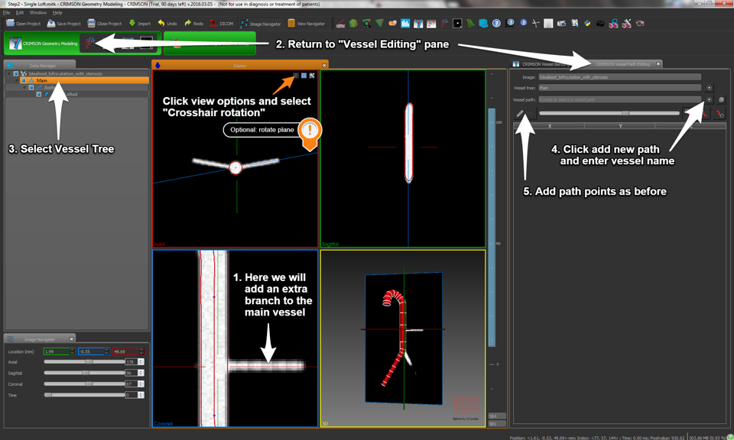
Task: Open display view options (wrench icon)
Action: click(312, 76)
